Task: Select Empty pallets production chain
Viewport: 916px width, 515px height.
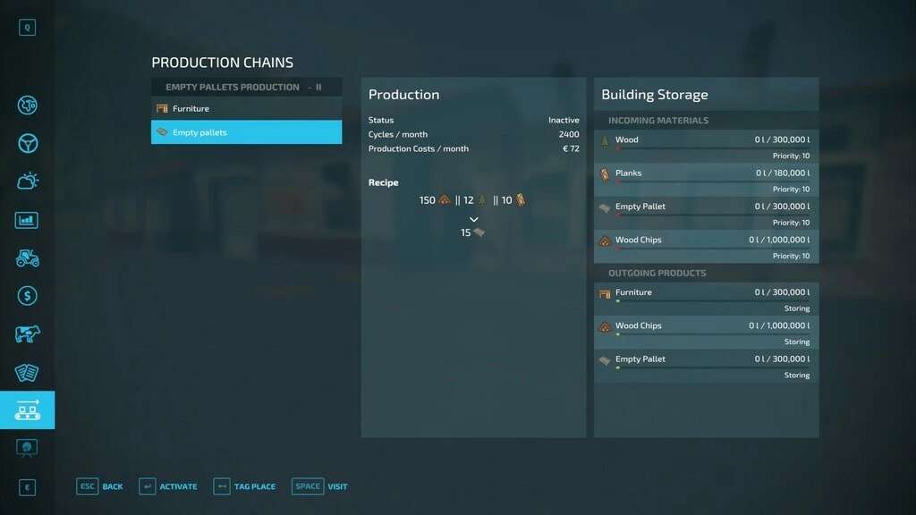Action: click(246, 132)
